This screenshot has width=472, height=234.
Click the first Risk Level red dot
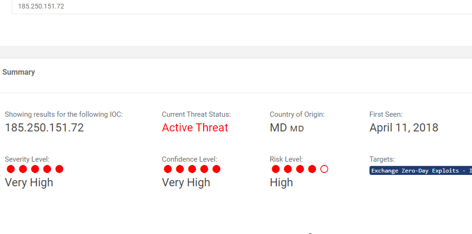[276, 169]
